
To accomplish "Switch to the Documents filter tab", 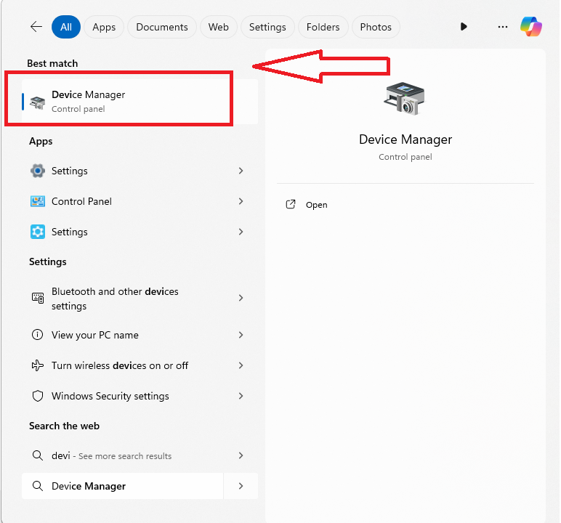I will point(162,27).
